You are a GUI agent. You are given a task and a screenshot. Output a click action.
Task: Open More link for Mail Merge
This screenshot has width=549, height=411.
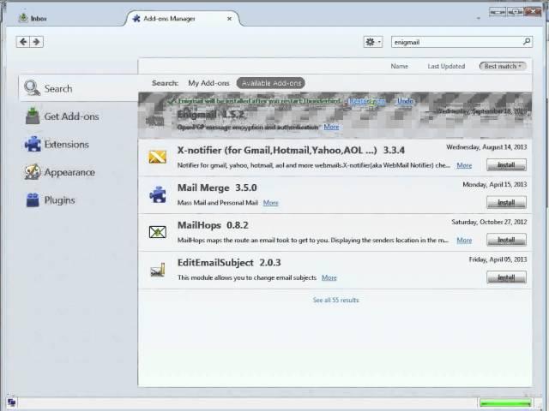(x=271, y=203)
